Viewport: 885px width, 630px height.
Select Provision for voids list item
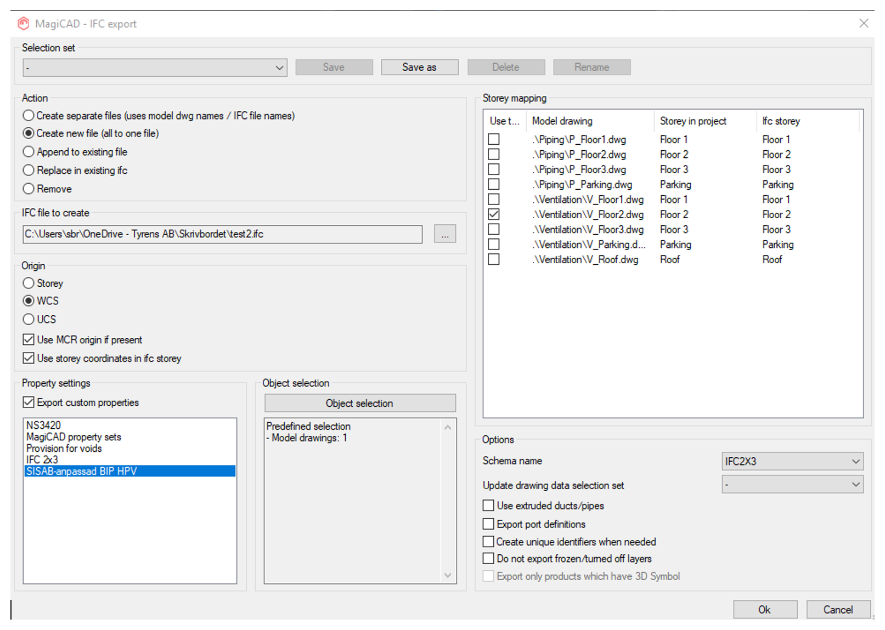130,449
